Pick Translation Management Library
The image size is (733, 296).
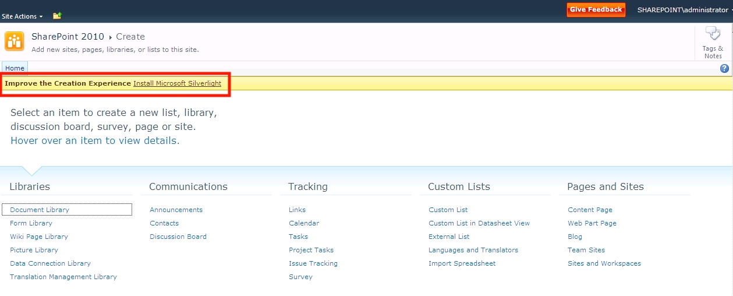[x=63, y=277]
